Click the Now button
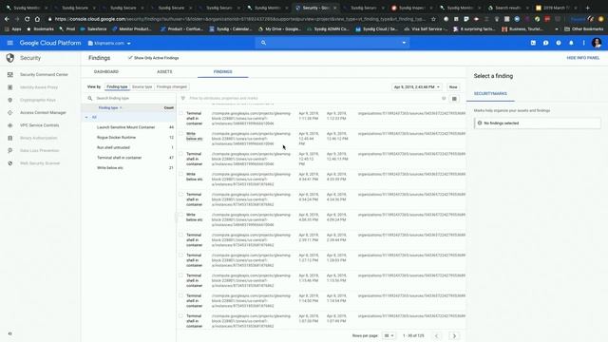 453,86
